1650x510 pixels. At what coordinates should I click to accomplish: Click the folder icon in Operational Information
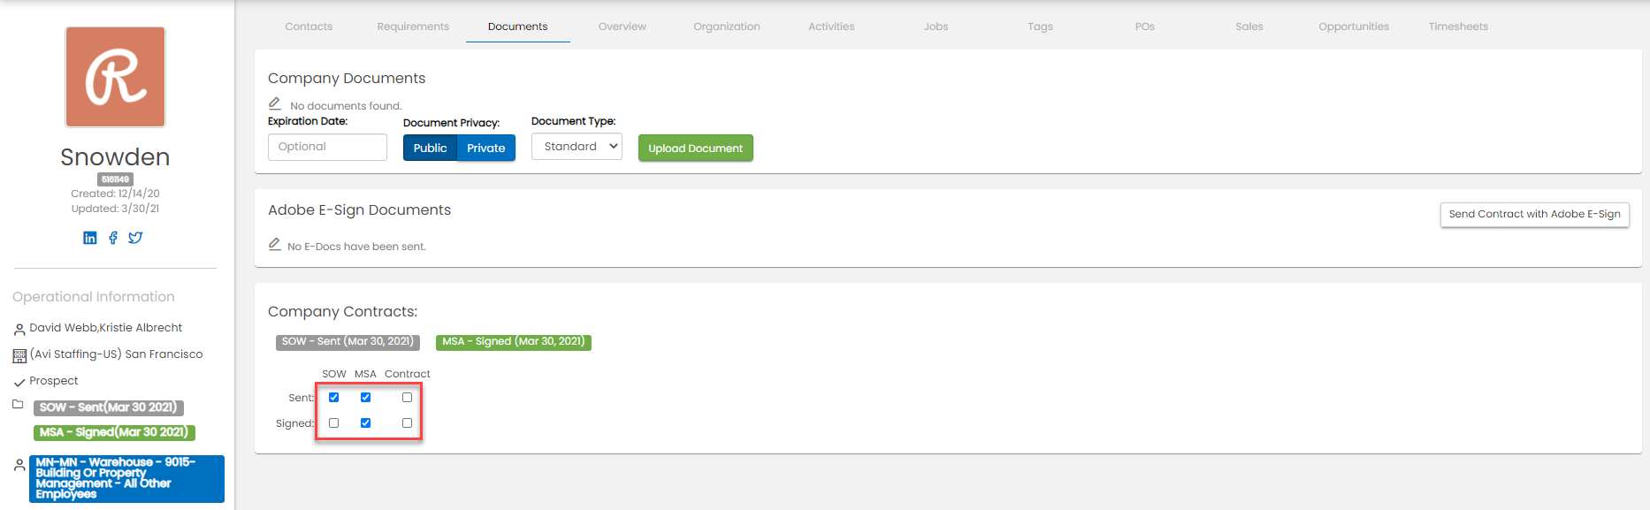point(18,405)
